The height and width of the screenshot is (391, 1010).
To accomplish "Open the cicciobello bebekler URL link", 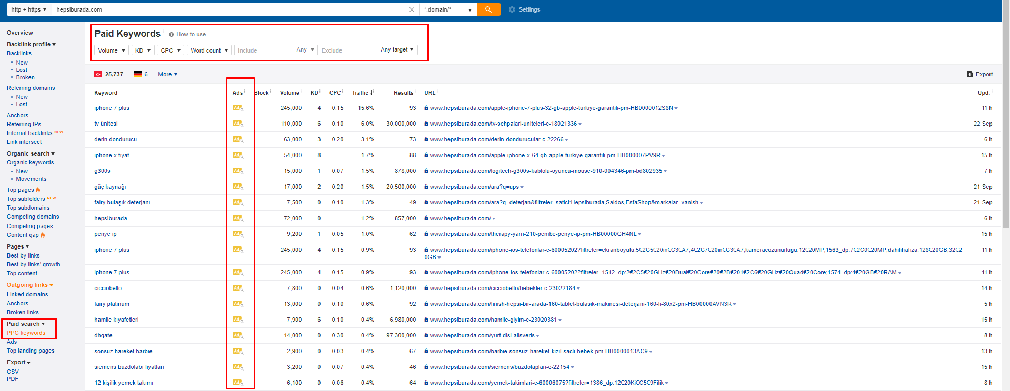I will click(502, 288).
